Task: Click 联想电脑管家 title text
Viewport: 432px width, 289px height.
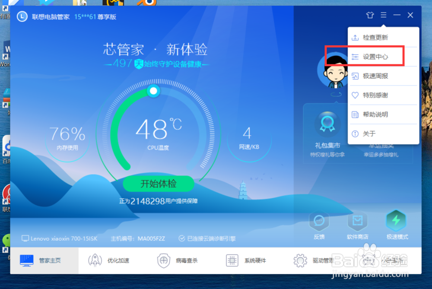Action: tap(51, 17)
